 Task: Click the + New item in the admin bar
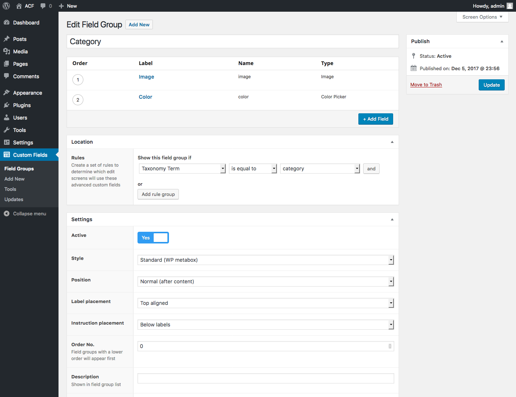(68, 6)
